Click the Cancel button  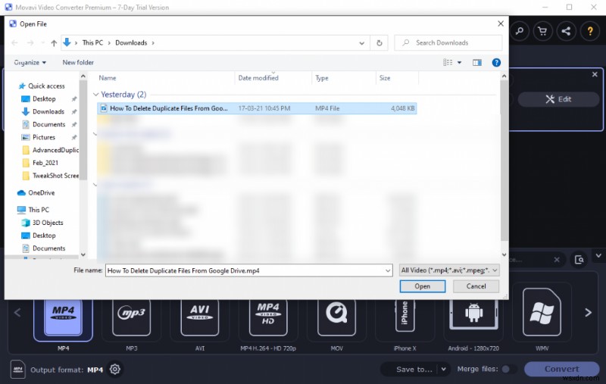[x=476, y=286]
